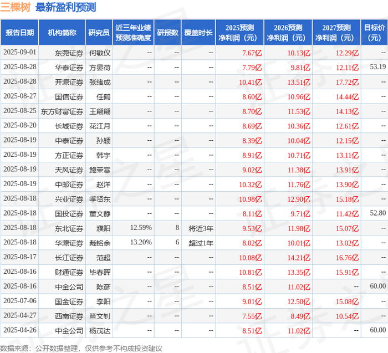Select the 报告日期 column header
The height and width of the screenshot is (353, 388).
[x=19, y=33]
